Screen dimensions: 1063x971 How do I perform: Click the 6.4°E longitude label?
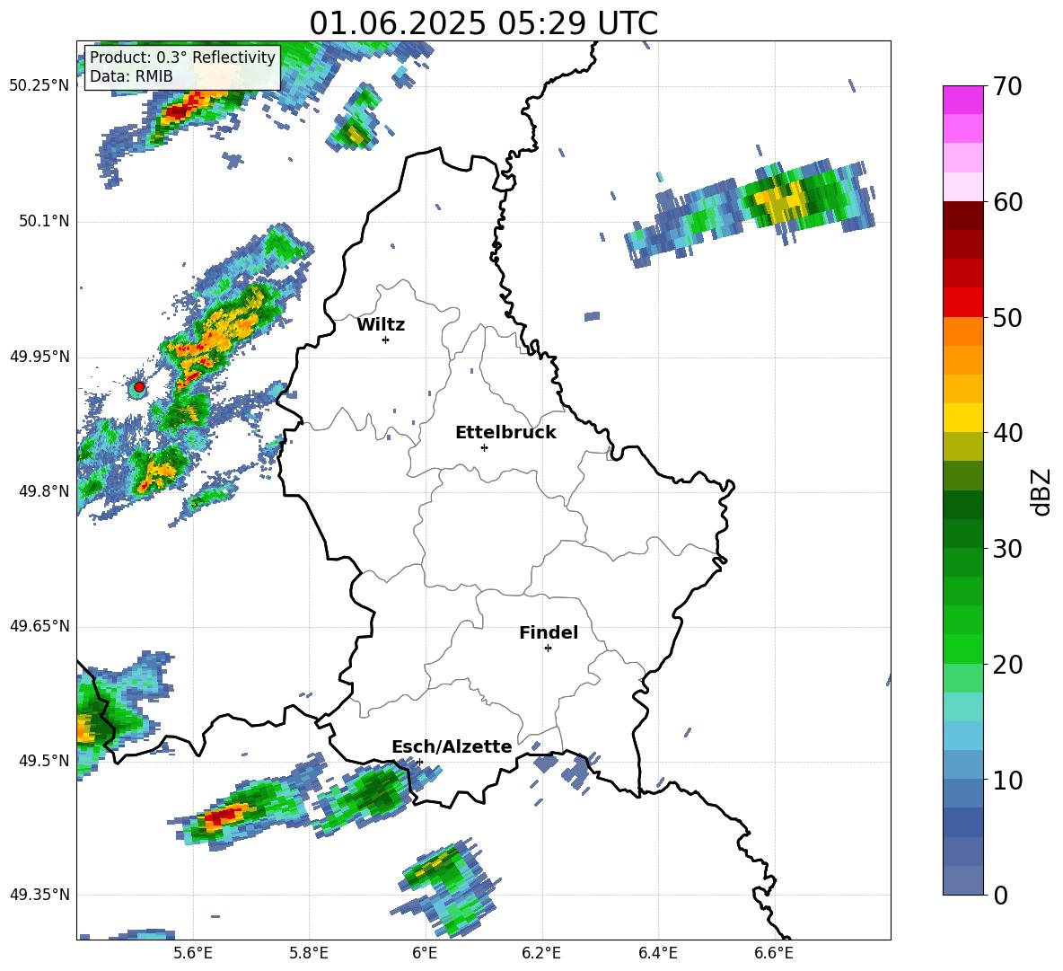(x=657, y=953)
